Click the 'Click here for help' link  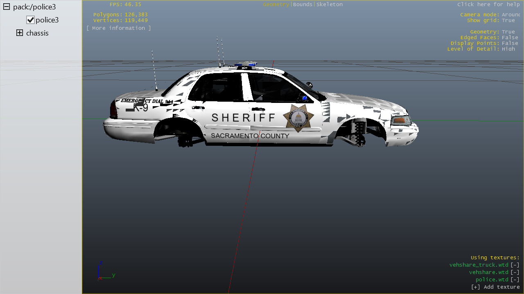[x=488, y=4]
